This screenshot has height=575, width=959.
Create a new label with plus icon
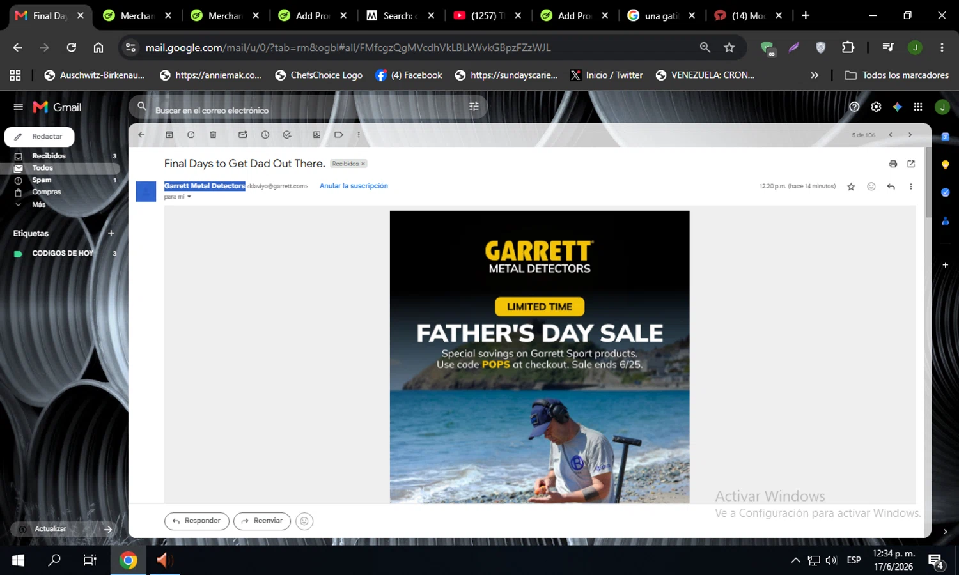coord(111,233)
